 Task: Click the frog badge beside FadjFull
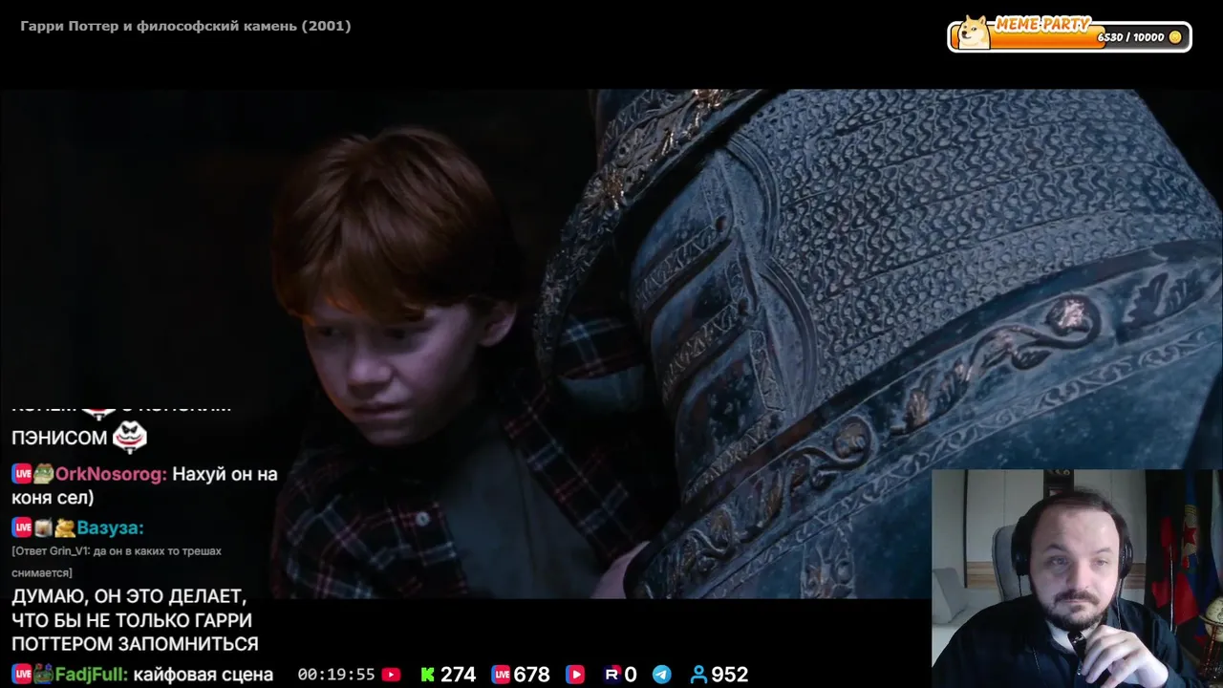[44, 675]
